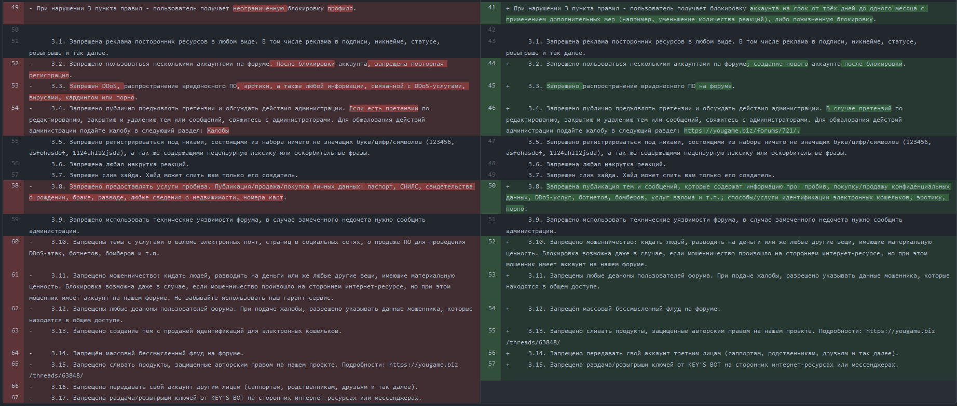
Task: Click added line number 57 for rule 3.15
Action: (x=491, y=364)
